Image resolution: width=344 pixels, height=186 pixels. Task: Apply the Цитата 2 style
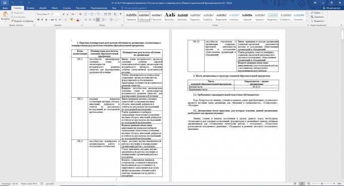[x=260, y=17]
